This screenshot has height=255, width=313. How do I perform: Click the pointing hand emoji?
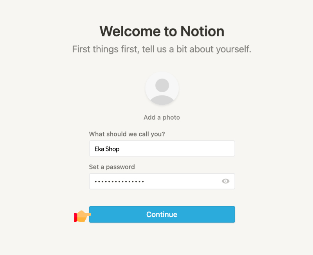[82, 216]
